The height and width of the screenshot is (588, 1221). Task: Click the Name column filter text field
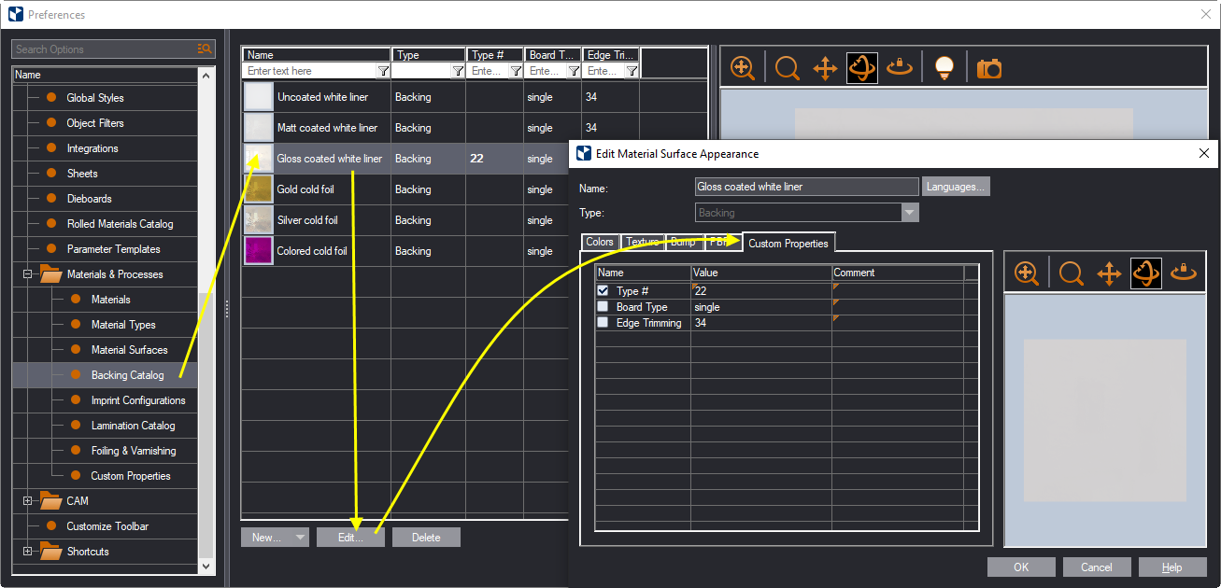[308, 71]
